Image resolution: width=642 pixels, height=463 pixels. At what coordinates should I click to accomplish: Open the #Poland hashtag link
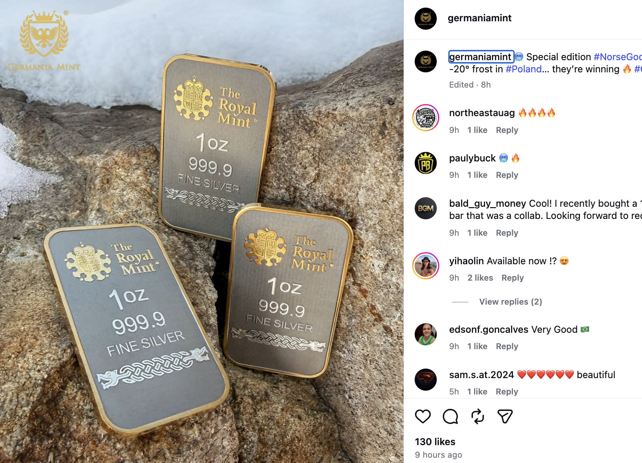(524, 69)
